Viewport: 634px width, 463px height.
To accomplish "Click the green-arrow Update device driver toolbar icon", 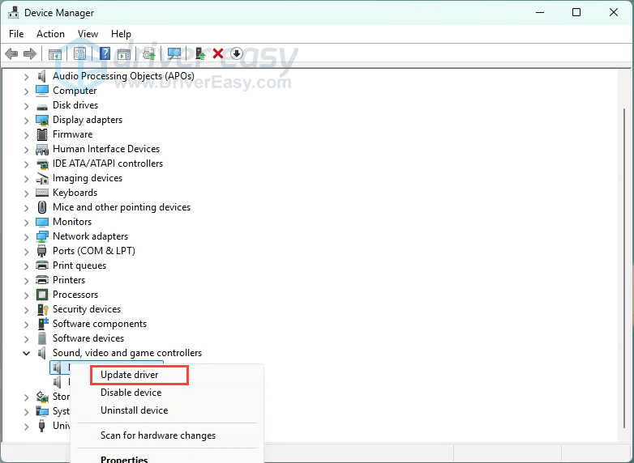I will pyautogui.click(x=199, y=53).
